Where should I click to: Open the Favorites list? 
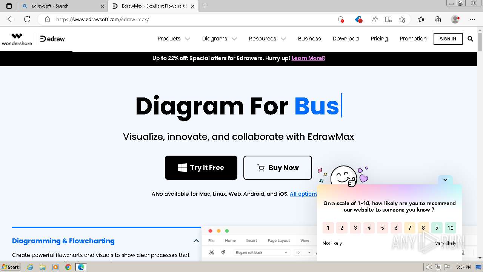(x=421, y=19)
